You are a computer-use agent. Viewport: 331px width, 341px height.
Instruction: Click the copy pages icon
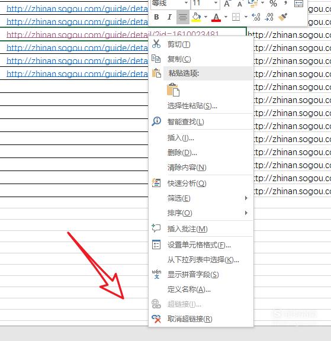tap(156, 59)
